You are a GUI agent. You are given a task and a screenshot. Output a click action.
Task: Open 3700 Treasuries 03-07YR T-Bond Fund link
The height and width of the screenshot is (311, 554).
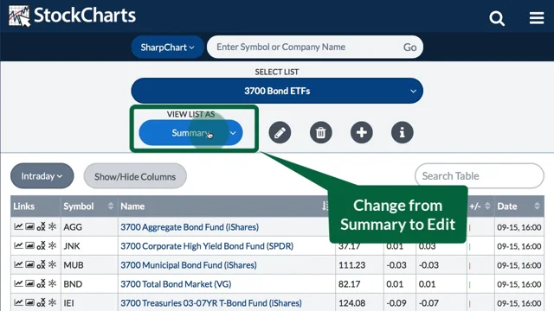pyautogui.click(x=211, y=303)
